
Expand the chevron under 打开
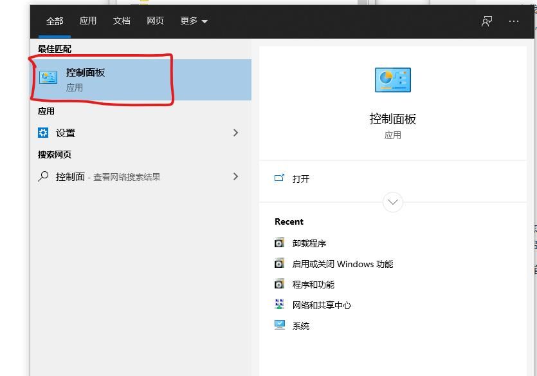coord(392,202)
